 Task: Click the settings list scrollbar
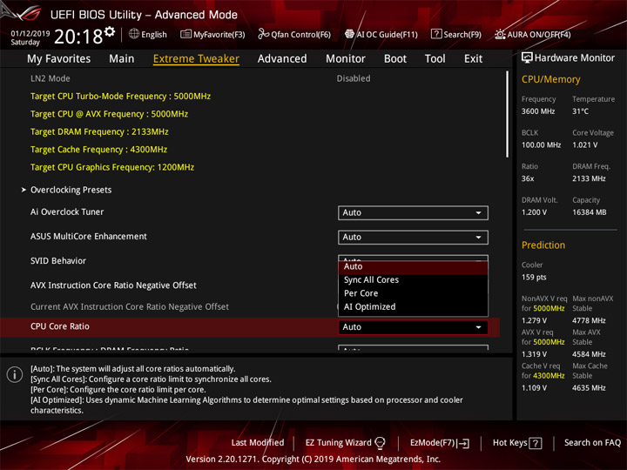coord(508,115)
